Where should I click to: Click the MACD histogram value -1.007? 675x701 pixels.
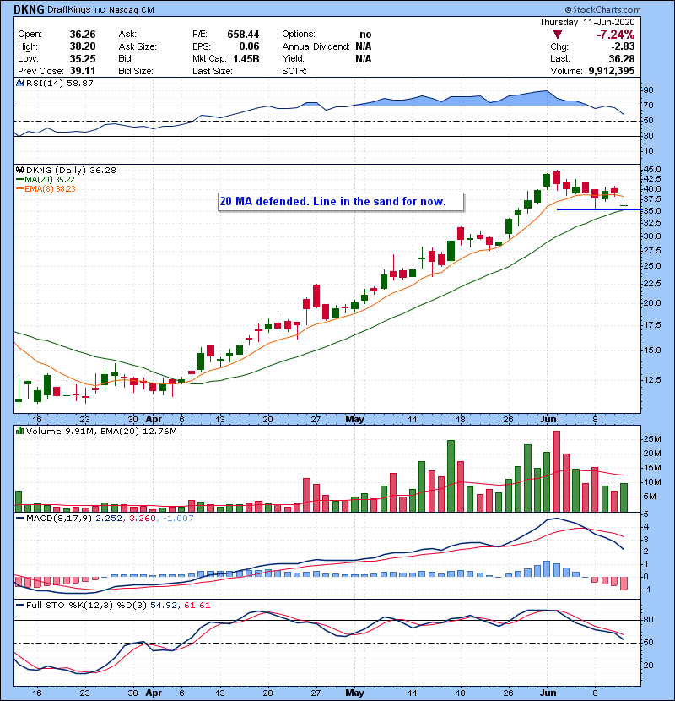coord(178,519)
